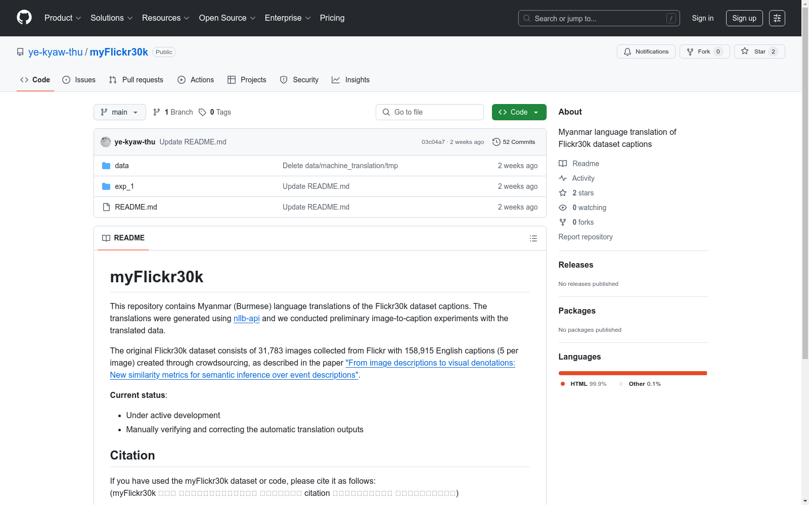Open the myFlickr30k repository name link
Screen dimensions: 809x505
click(119, 52)
